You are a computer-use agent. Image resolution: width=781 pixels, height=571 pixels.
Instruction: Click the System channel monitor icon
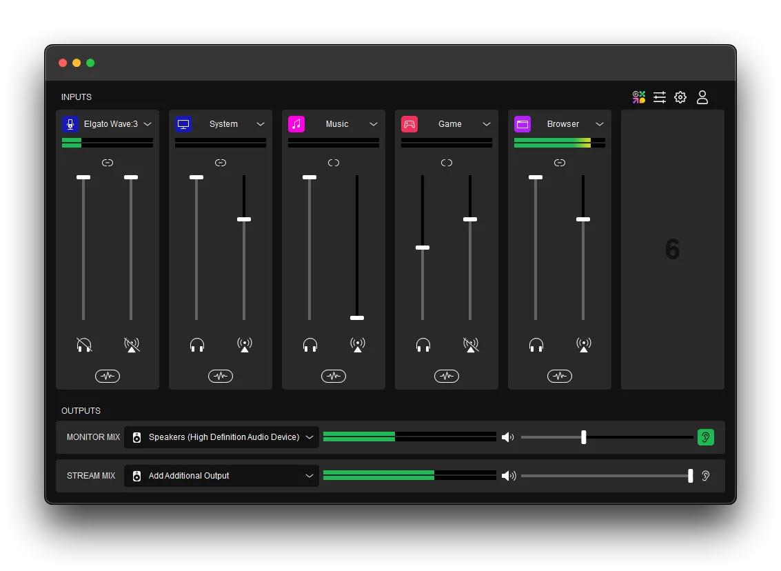[x=183, y=124]
